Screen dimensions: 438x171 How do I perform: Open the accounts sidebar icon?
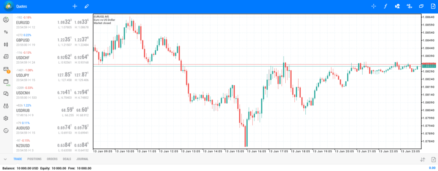click(x=6, y=20)
